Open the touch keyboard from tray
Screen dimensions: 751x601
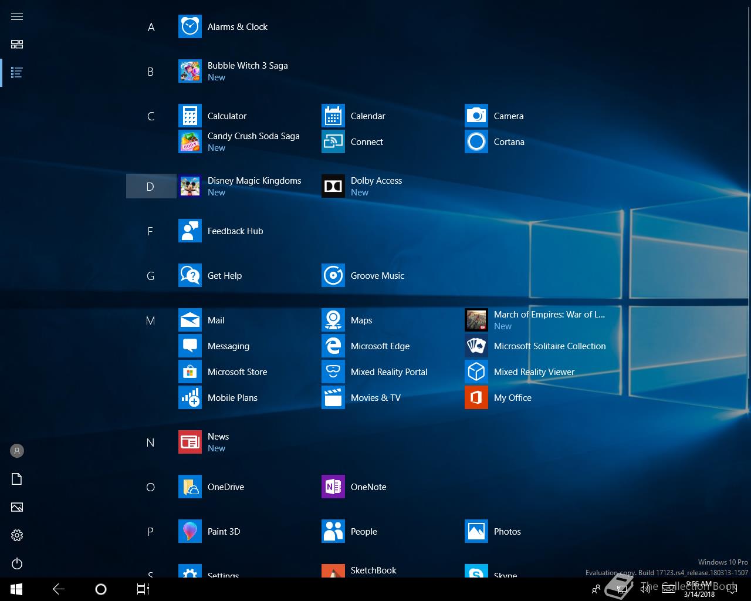(x=668, y=589)
